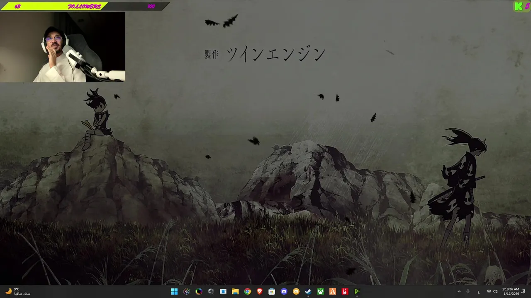Launch Google Chrome from the taskbar
This screenshot has width=531, height=298.
pos(247,291)
